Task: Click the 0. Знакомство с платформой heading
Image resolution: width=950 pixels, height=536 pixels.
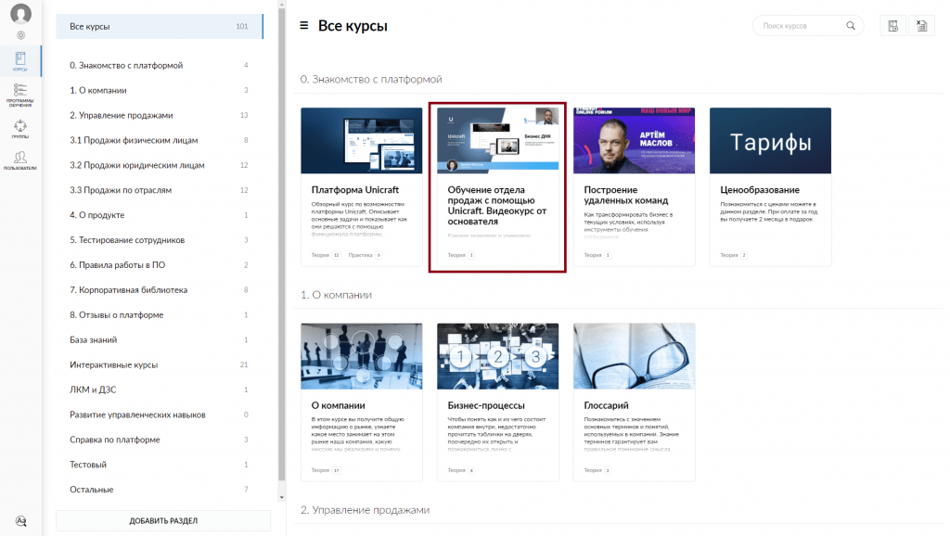Action: [x=371, y=80]
